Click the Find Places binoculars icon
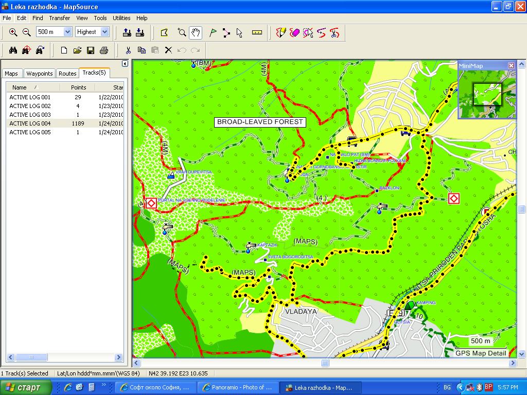The image size is (527, 395). click(x=13, y=50)
